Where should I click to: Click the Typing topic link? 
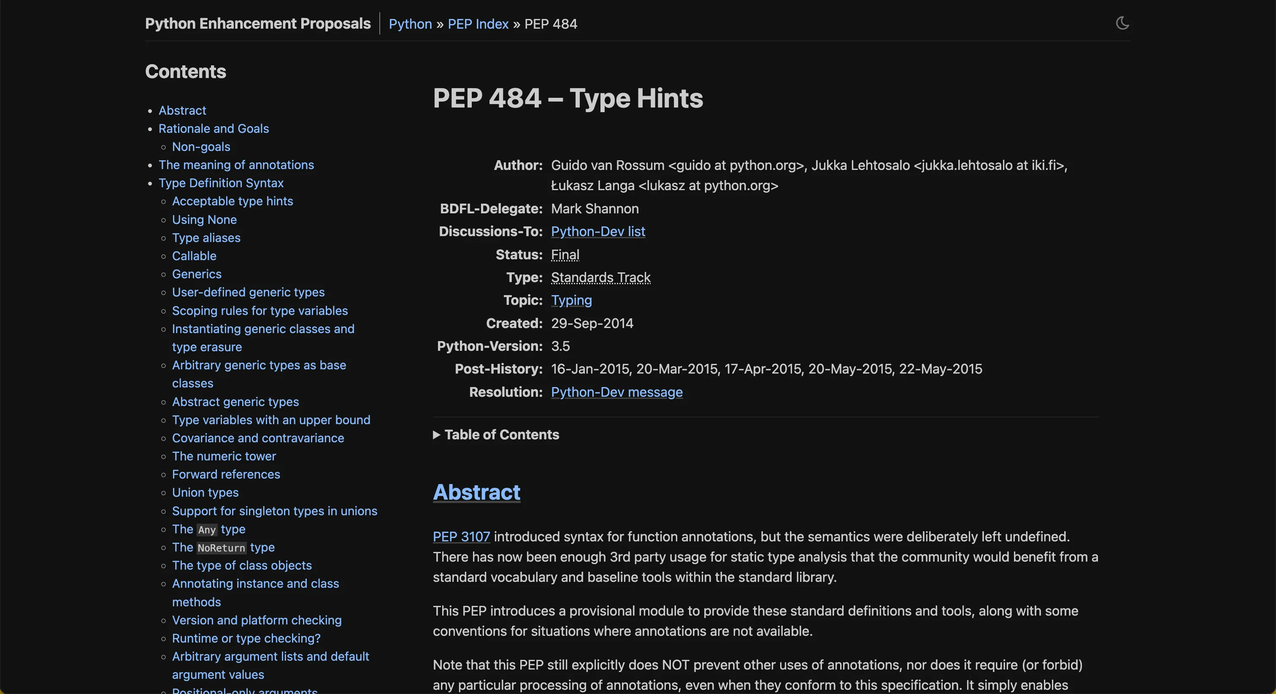(x=571, y=300)
